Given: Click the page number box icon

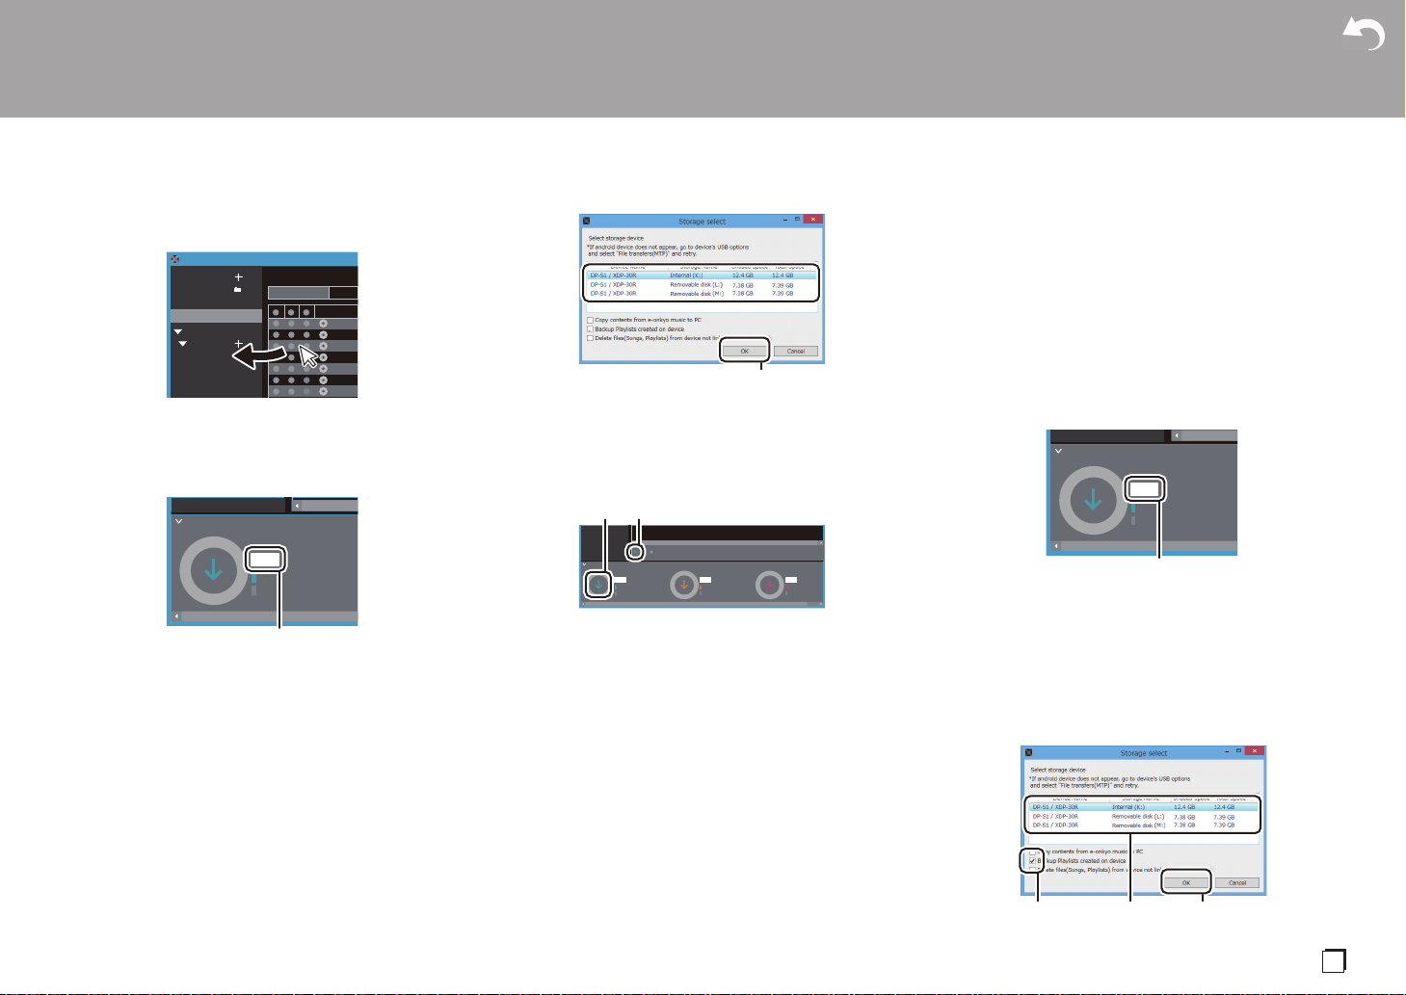Looking at the screenshot, I should [1334, 960].
